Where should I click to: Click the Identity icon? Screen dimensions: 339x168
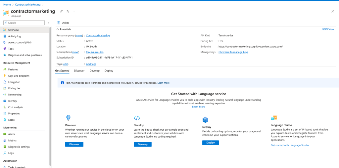point(5,101)
